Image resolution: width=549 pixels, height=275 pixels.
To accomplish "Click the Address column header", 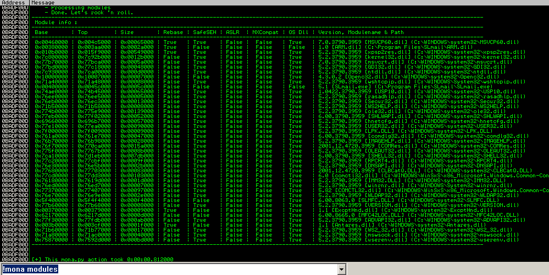I will (14, 2).
